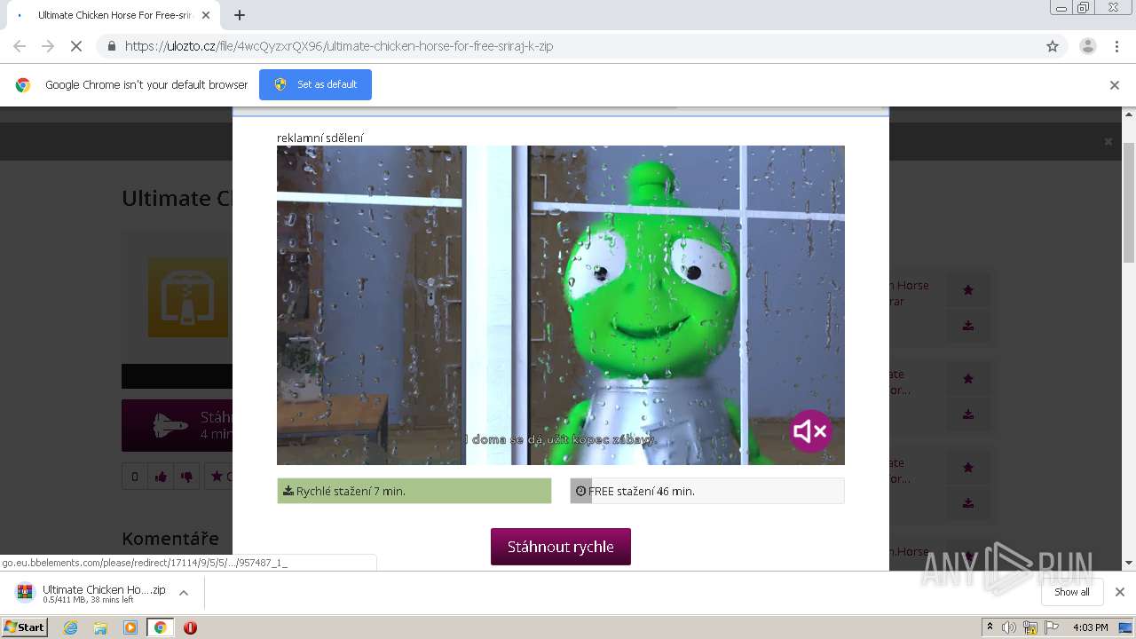Select Rychlé stažení 7 min. progress bar
The height and width of the screenshot is (639, 1136).
pyautogui.click(x=414, y=491)
